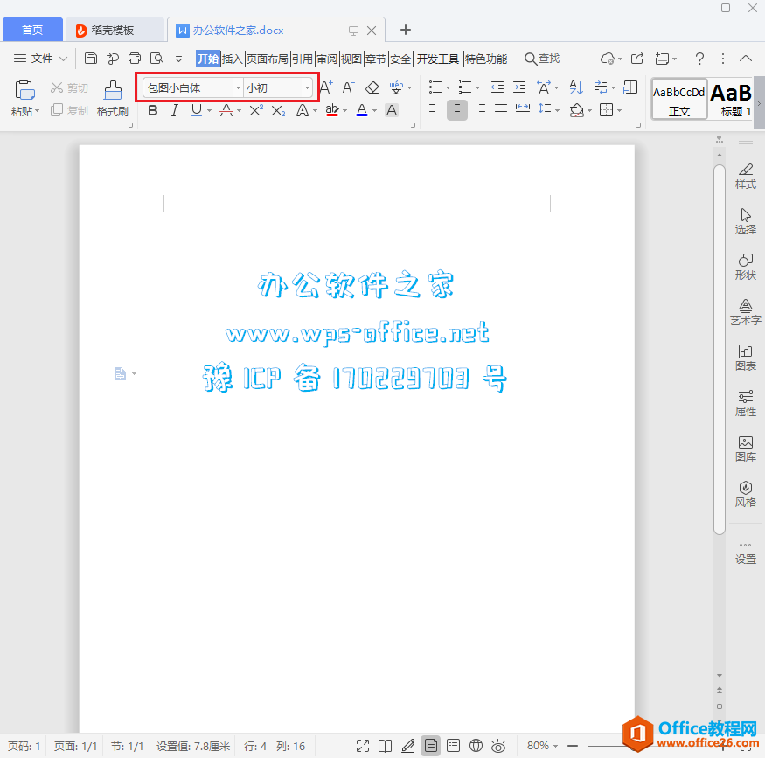765x758 pixels.
Task: Toggle center text alignment
Action: 456,110
